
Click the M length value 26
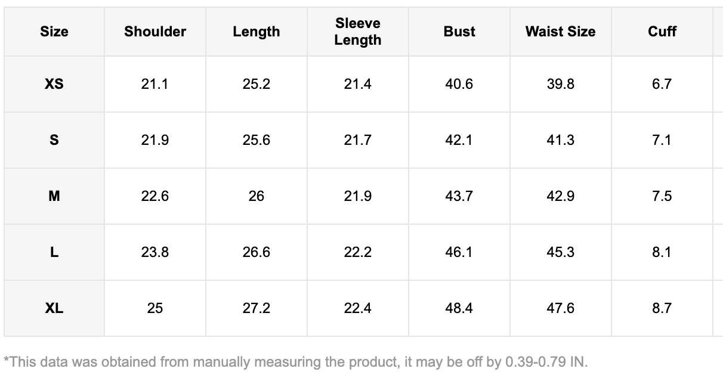(x=257, y=196)
